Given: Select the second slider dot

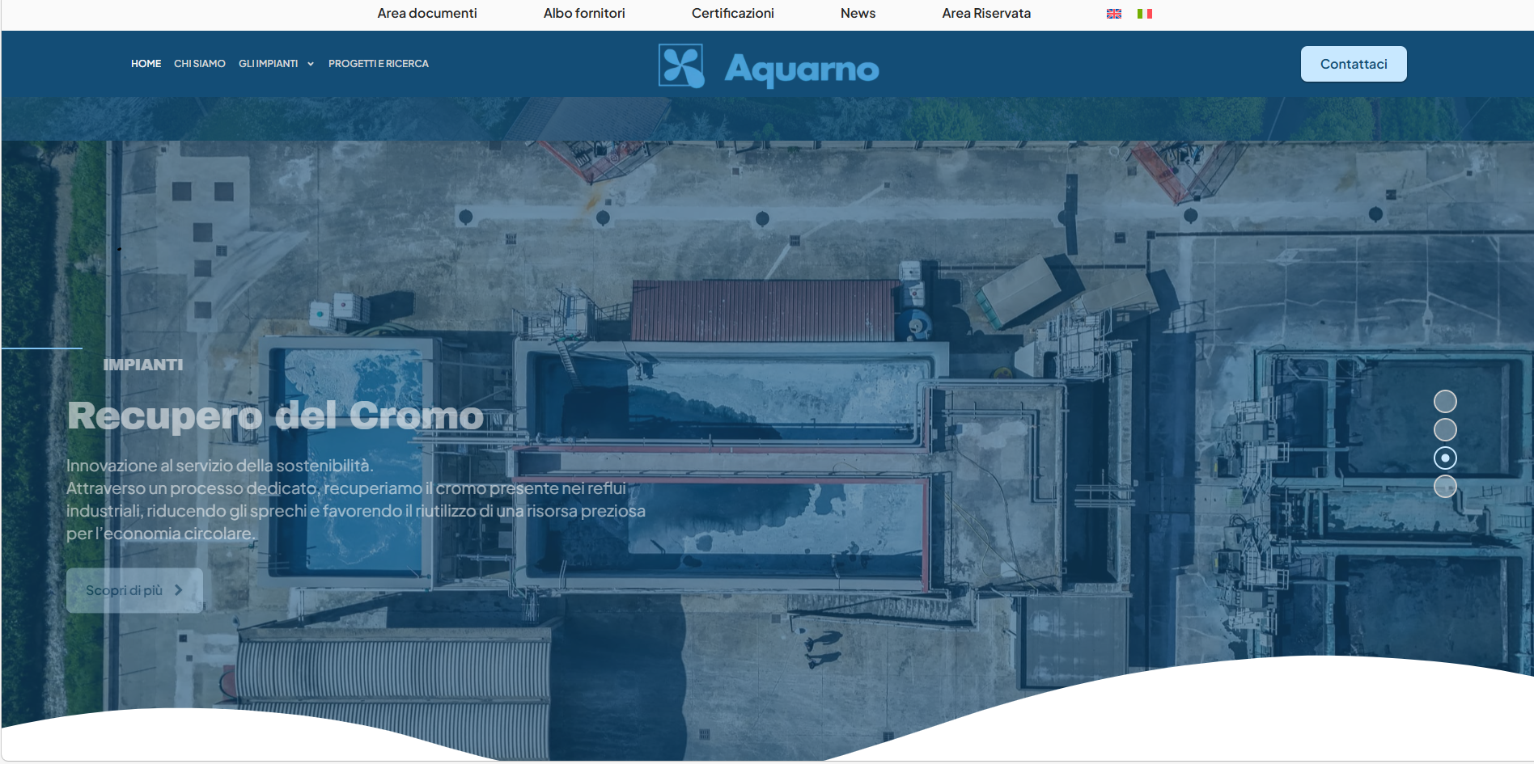Looking at the screenshot, I should point(1445,429).
